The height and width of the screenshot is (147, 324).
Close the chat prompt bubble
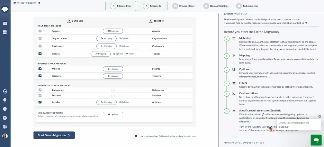click(x=319, y=116)
